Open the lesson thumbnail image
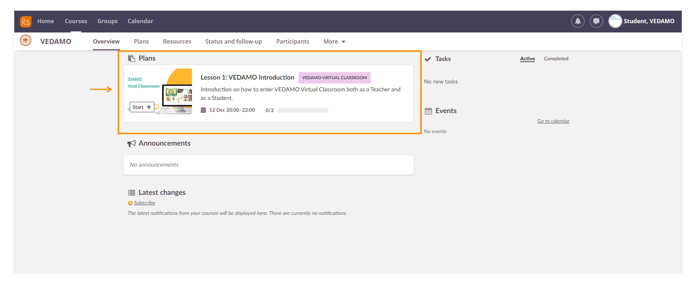 (x=160, y=91)
